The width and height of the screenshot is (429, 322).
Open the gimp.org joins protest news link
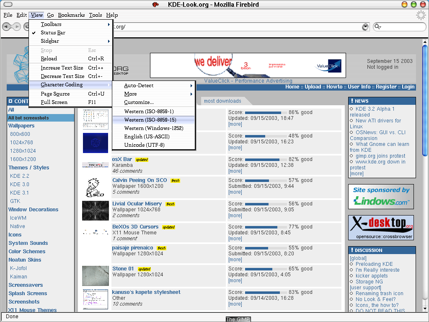click(380, 156)
